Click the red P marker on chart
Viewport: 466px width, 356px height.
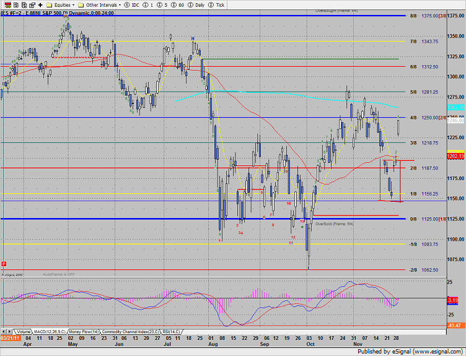pos(4,264)
